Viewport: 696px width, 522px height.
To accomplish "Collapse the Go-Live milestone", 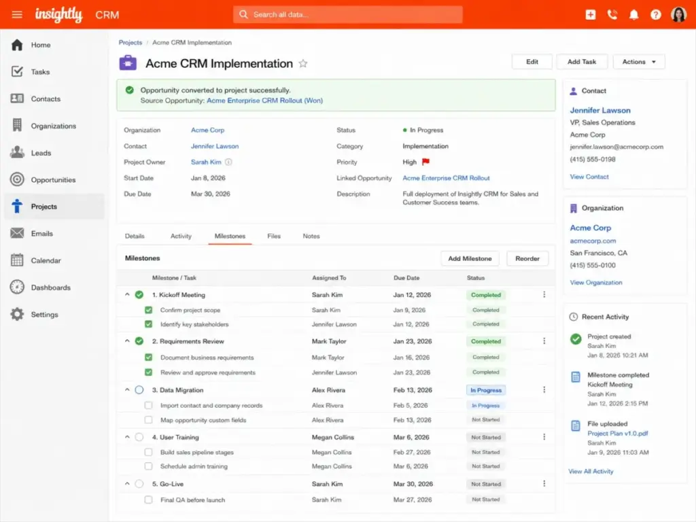I will (x=127, y=484).
